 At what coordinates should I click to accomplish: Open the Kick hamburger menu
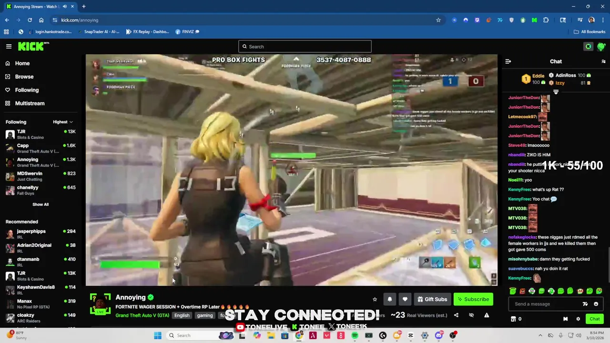coord(9,46)
